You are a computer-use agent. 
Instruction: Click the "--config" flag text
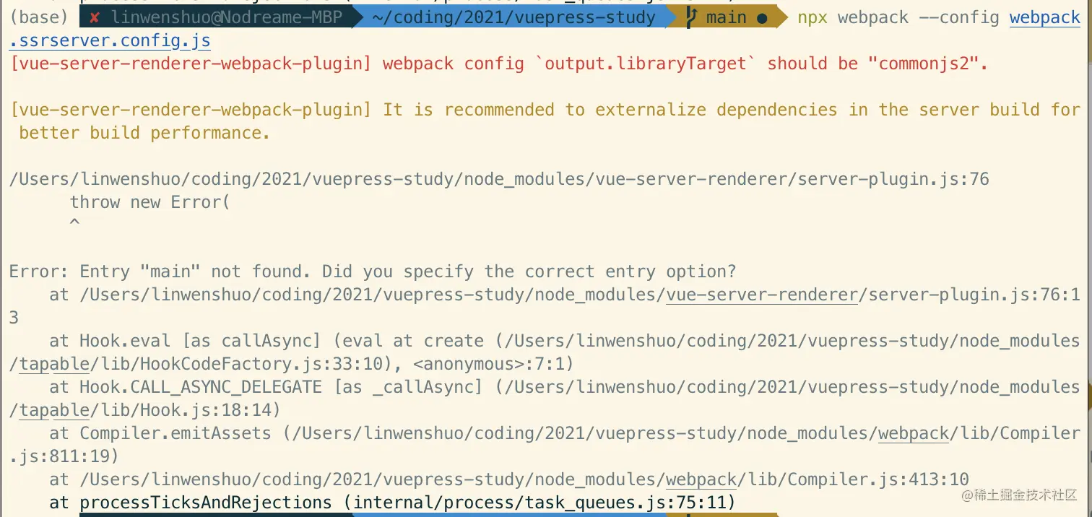pyautogui.click(x=958, y=17)
